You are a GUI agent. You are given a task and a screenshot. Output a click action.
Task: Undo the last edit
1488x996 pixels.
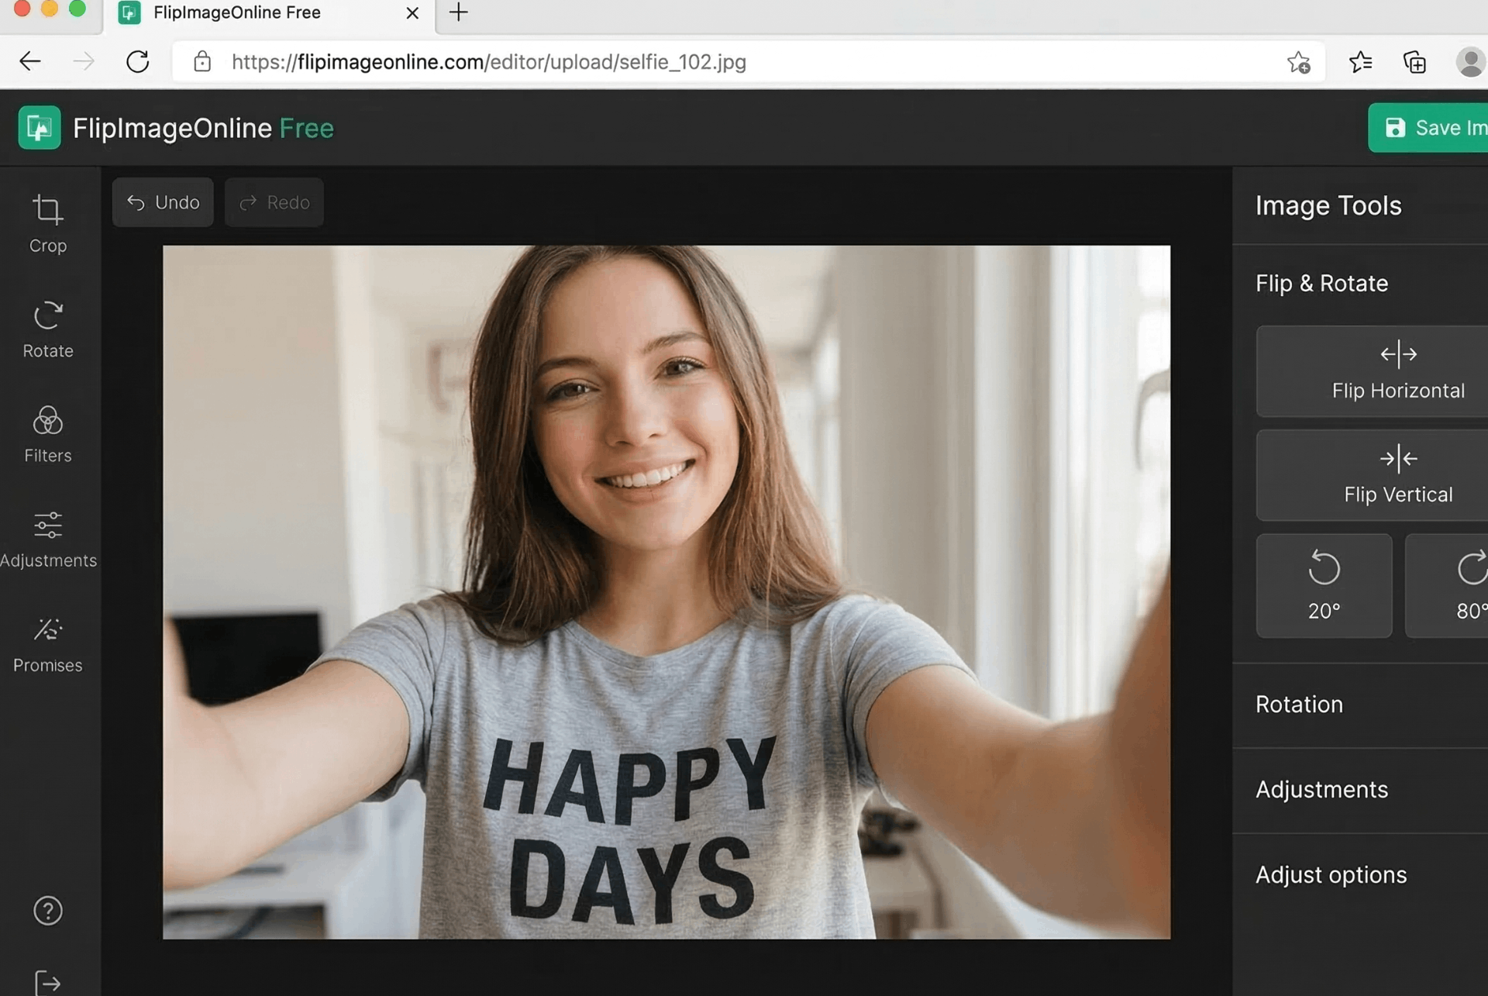pos(162,202)
